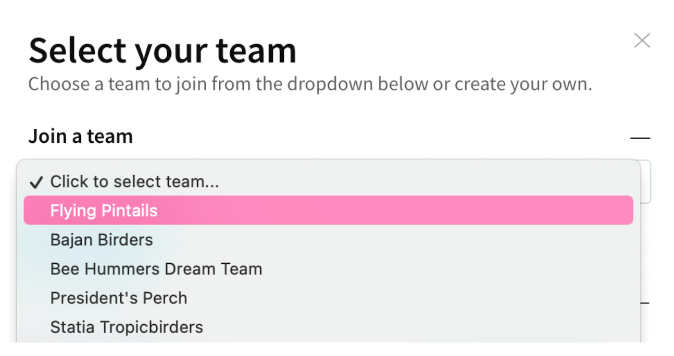Collapse the Join a team section
Image resolution: width=674 pixels, height=356 pixels.
pos(640,138)
